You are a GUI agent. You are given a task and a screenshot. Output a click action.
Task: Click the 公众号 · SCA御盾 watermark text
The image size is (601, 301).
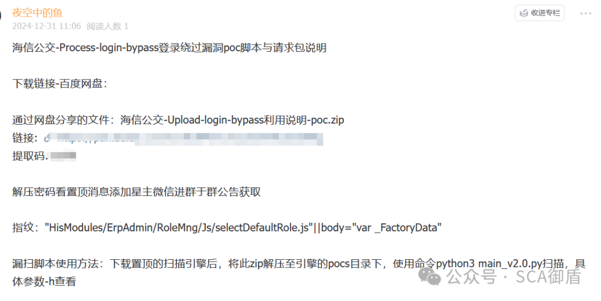click(x=514, y=277)
